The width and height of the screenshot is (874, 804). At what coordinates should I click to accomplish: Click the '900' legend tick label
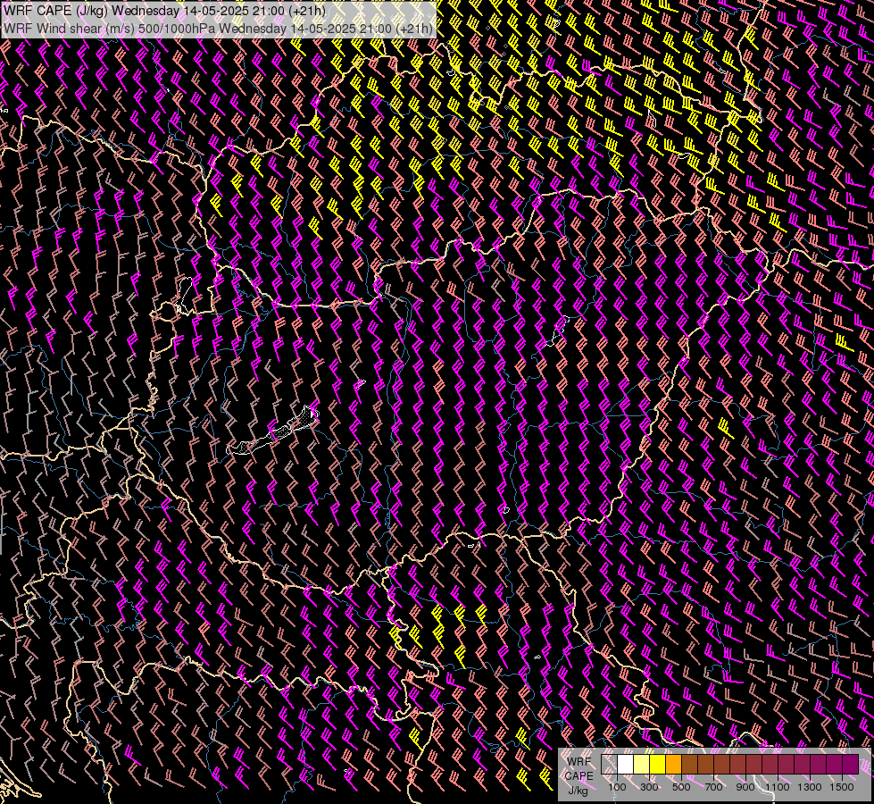coord(745,787)
